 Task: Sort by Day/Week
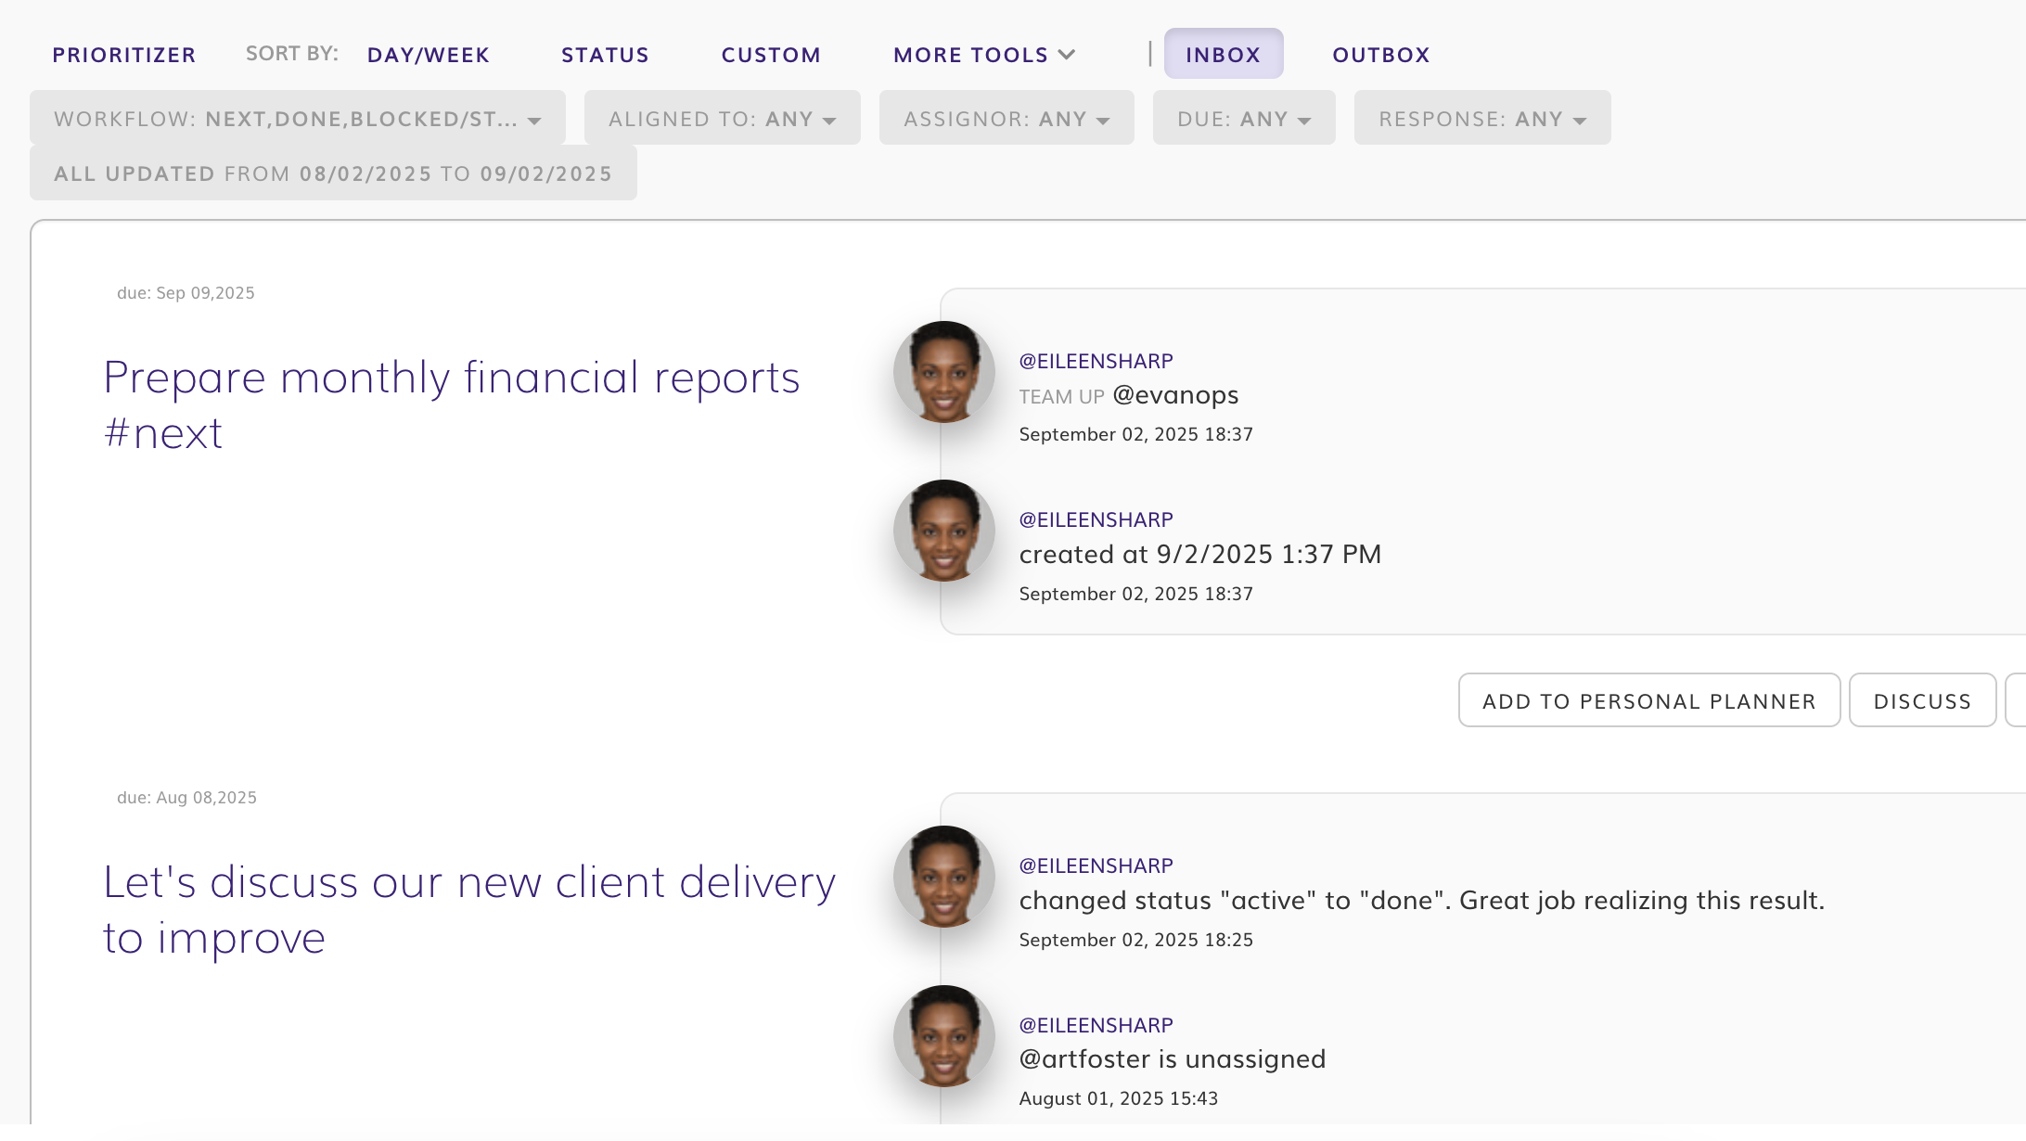(428, 55)
